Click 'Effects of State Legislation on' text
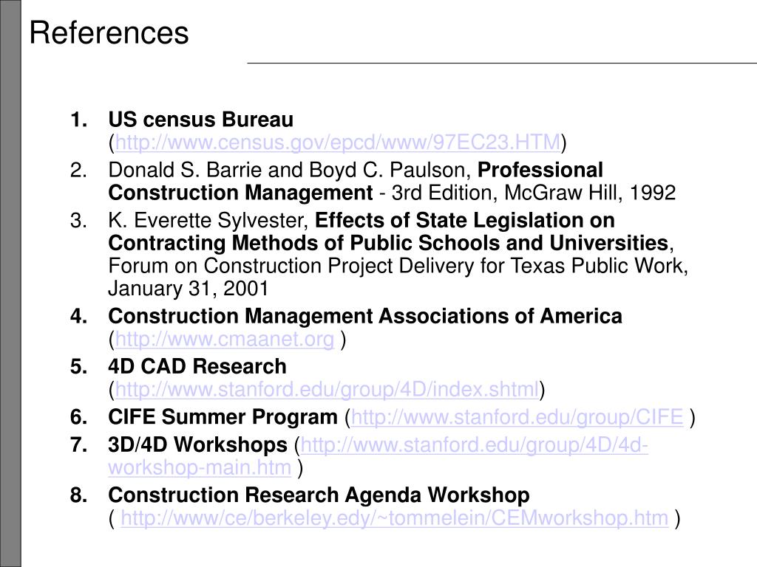Viewport: 757px width, 567px height. (x=465, y=220)
